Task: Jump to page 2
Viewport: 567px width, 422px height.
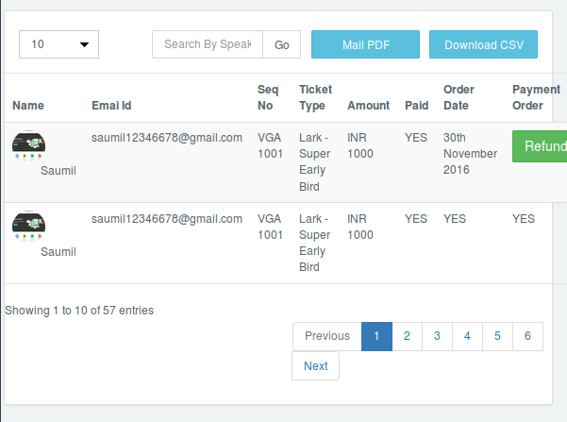Action: pos(407,336)
